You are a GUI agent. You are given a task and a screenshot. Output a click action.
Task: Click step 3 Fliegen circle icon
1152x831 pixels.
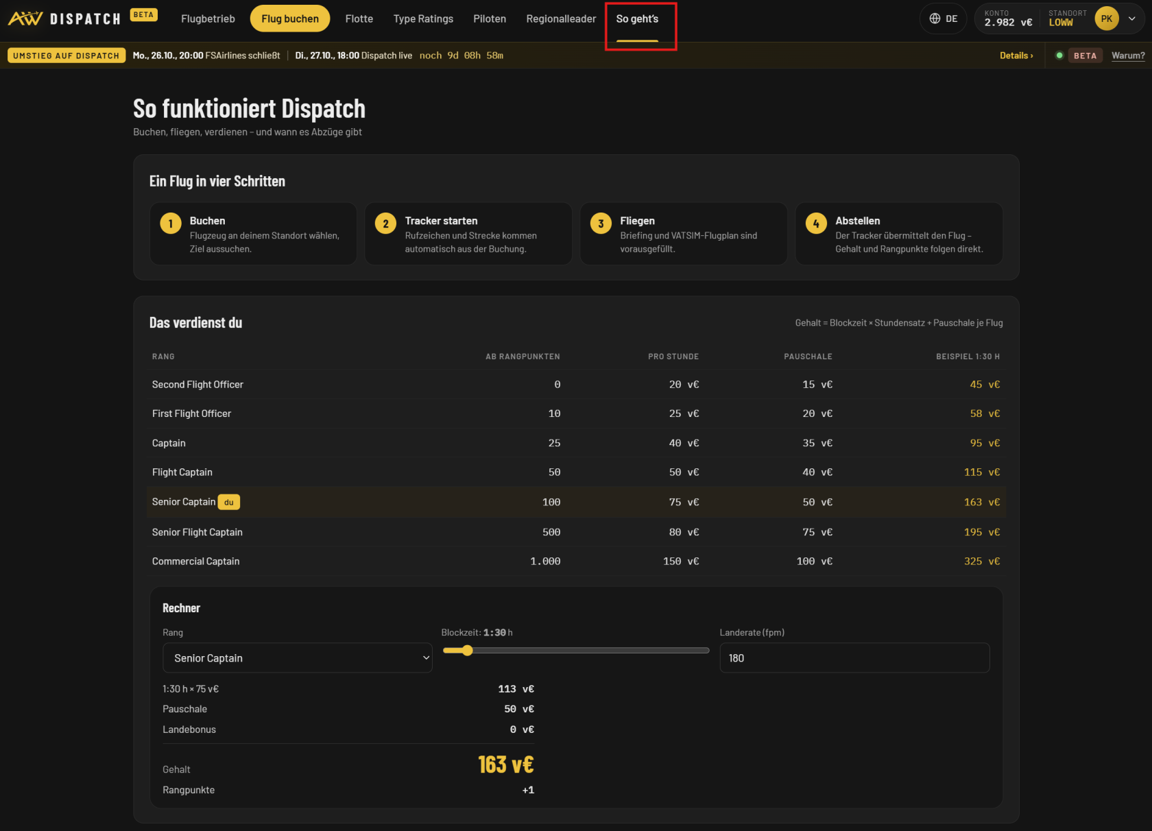pos(601,224)
